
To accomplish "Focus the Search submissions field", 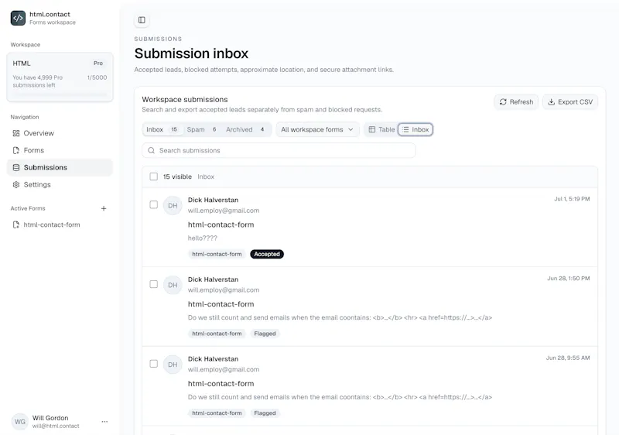I will tap(279, 150).
